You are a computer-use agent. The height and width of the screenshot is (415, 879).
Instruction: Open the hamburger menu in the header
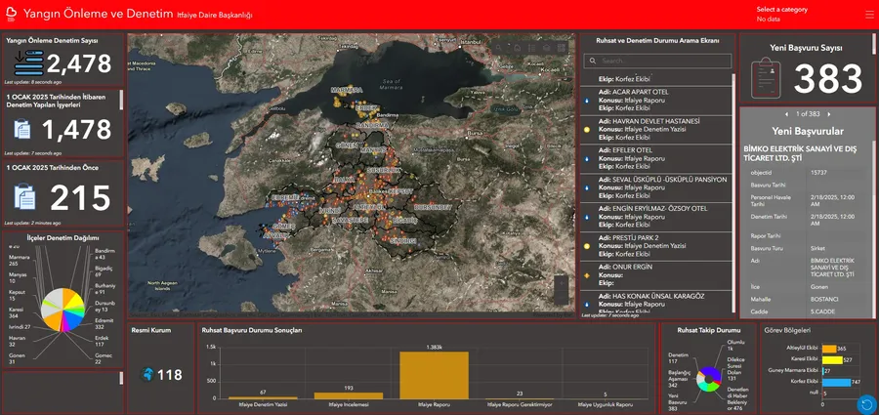tap(868, 15)
